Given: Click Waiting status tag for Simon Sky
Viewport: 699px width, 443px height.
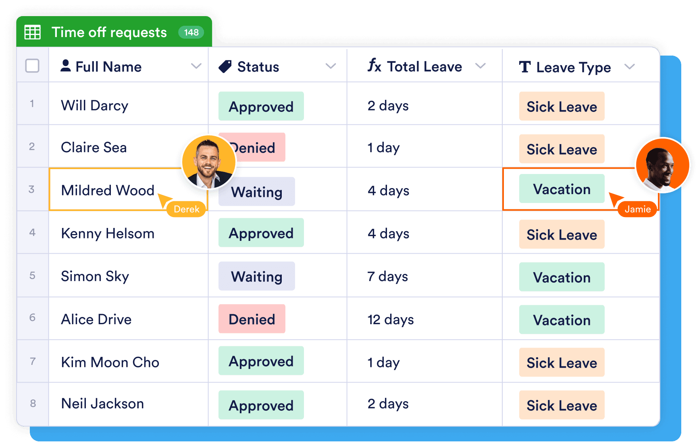Looking at the screenshot, I should [256, 276].
